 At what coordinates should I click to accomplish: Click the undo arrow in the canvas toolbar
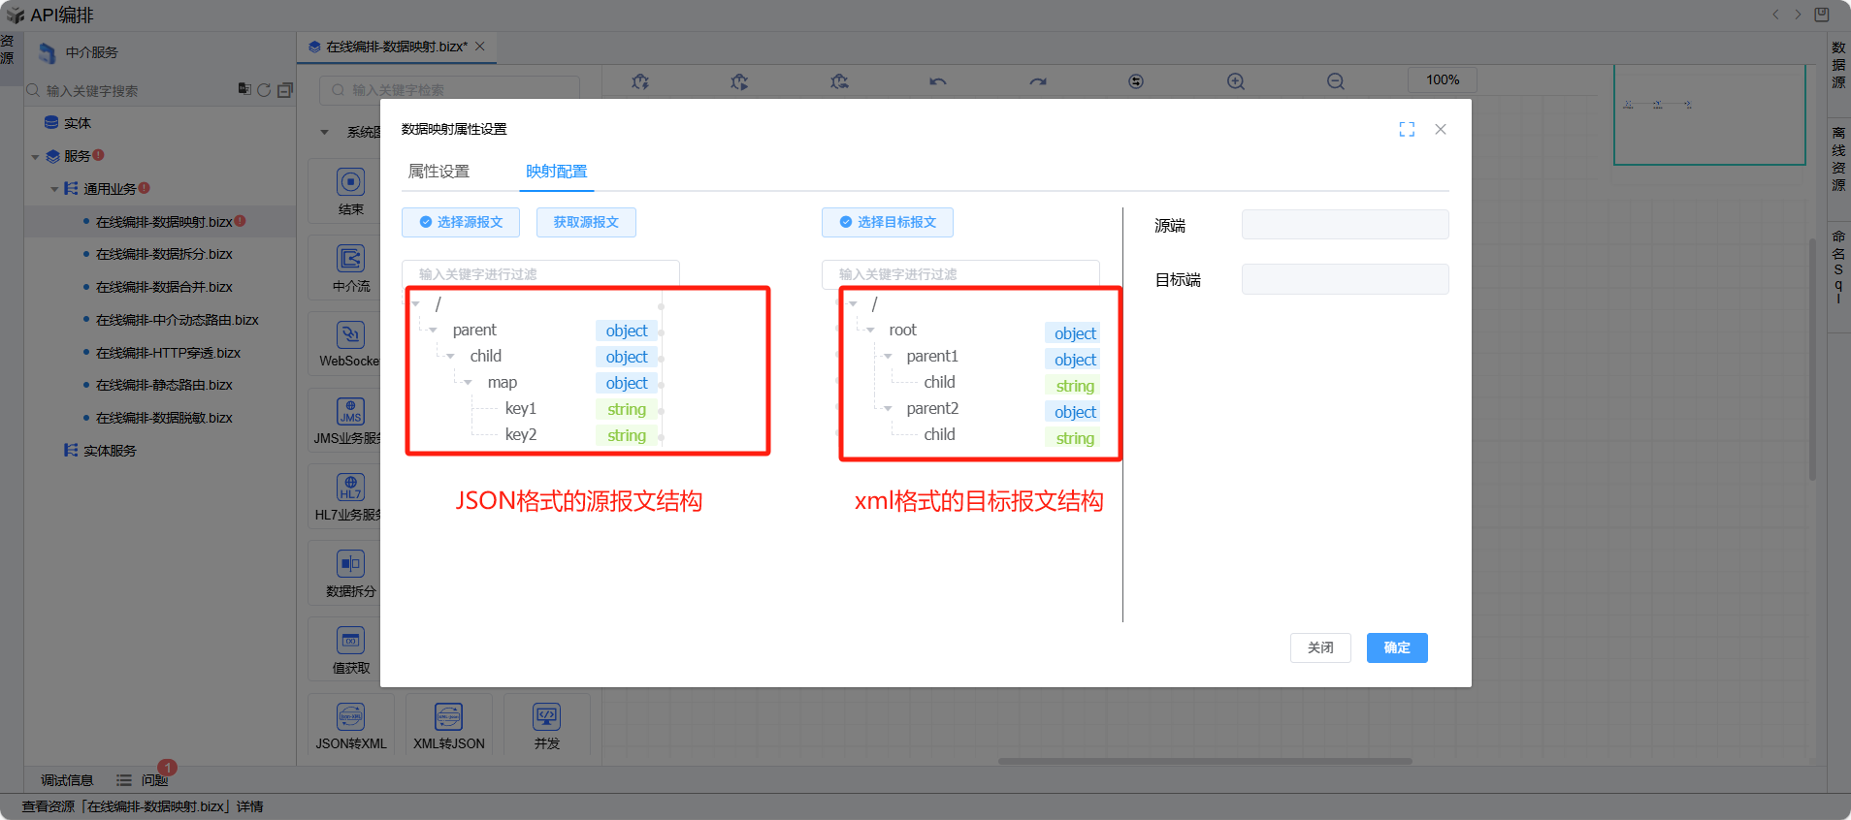[937, 81]
